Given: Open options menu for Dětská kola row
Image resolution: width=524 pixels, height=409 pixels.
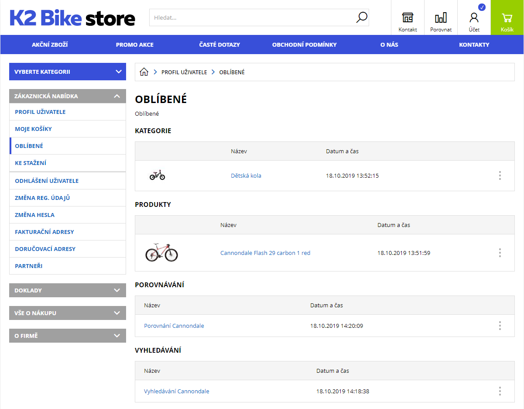Looking at the screenshot, I should 500,175.
